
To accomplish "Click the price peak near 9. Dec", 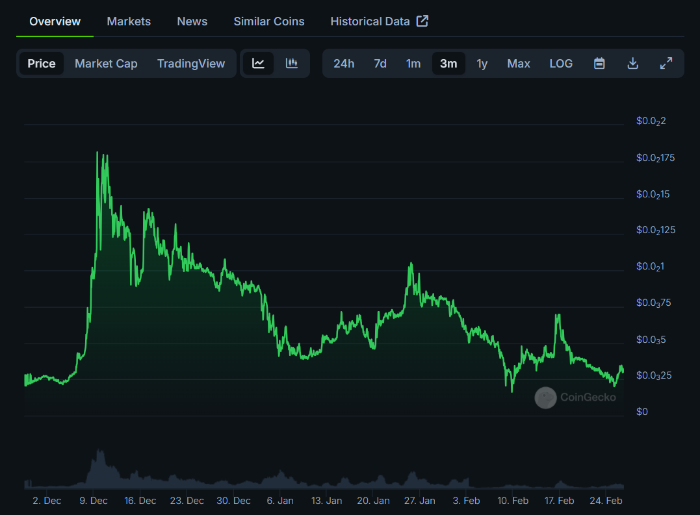I will [97, 153].
